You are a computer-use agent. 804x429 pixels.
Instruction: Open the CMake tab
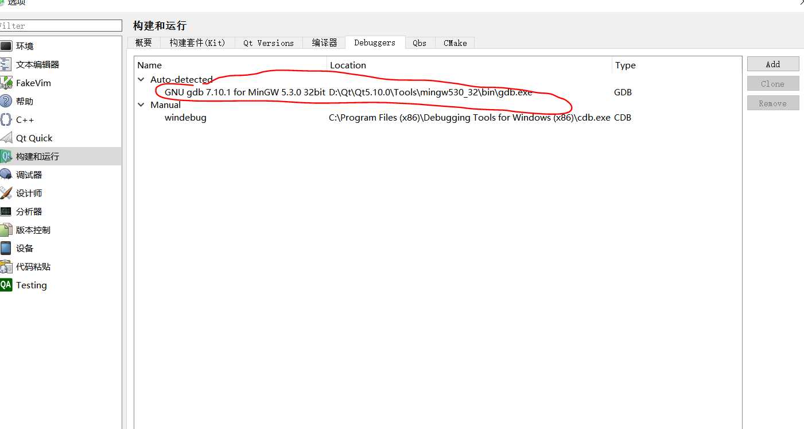pyautogui.click(x=455, y=42)
